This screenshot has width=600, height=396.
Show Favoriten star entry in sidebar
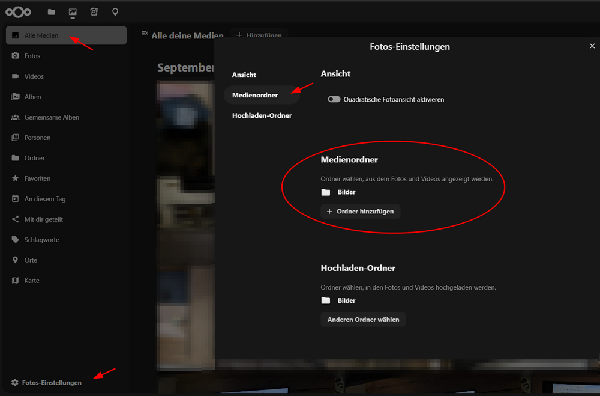pos(66,178)
